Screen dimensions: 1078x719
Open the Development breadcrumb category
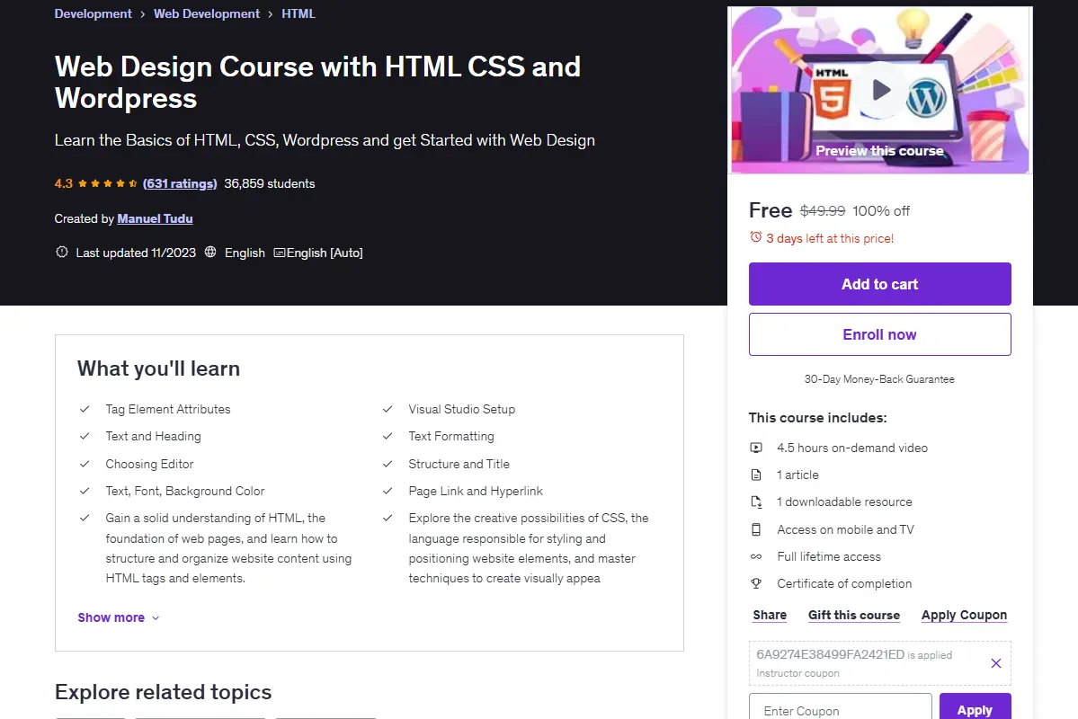[x=93, y=13]
